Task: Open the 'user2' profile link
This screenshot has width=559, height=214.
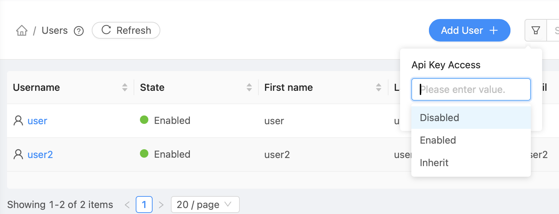Action: (40, 154)
